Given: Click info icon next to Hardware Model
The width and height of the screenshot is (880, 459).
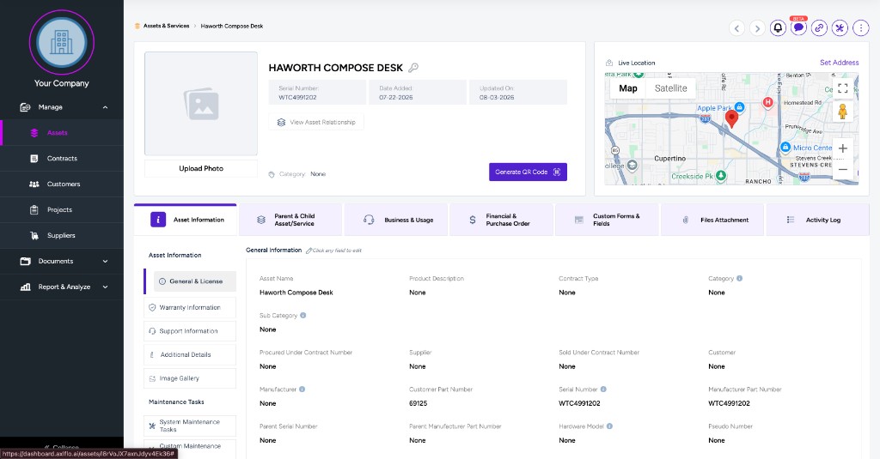Looking at the screenshot, I should tap(609, 426).
